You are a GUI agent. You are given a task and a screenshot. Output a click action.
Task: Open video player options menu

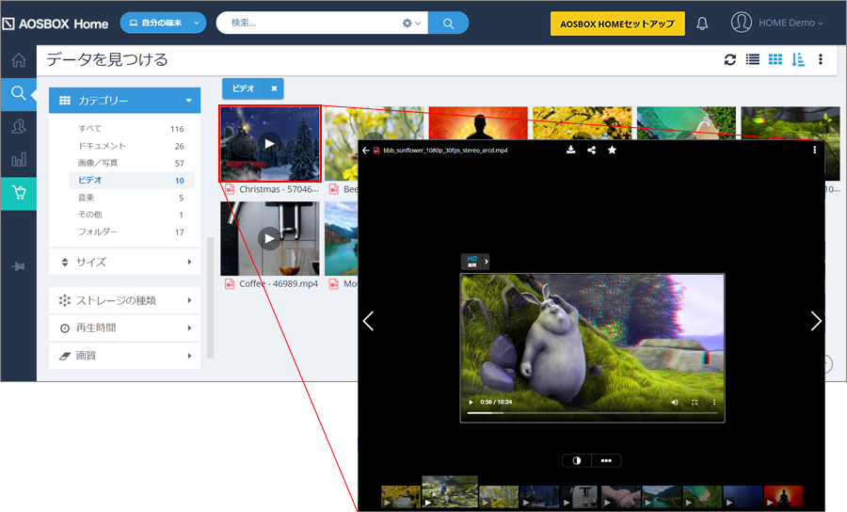click(x=714, y=403)
